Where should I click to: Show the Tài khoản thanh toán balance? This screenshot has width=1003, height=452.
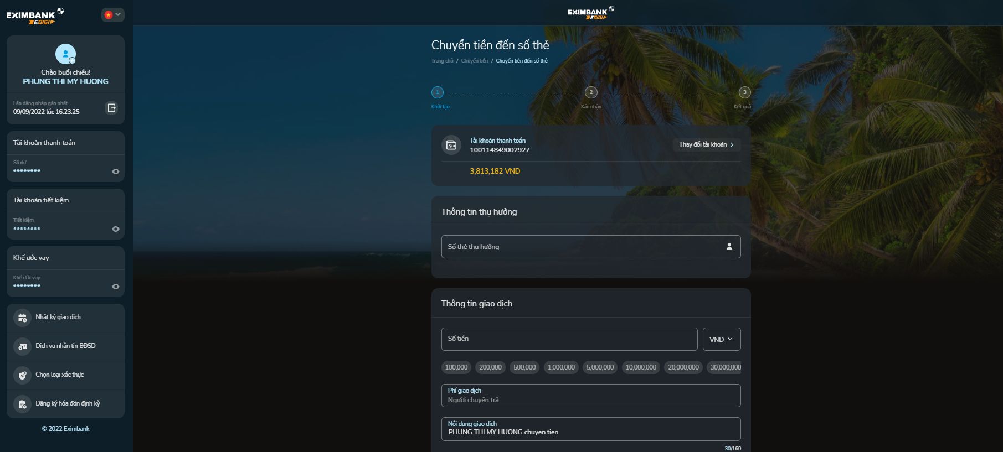[x=115, y=172]
